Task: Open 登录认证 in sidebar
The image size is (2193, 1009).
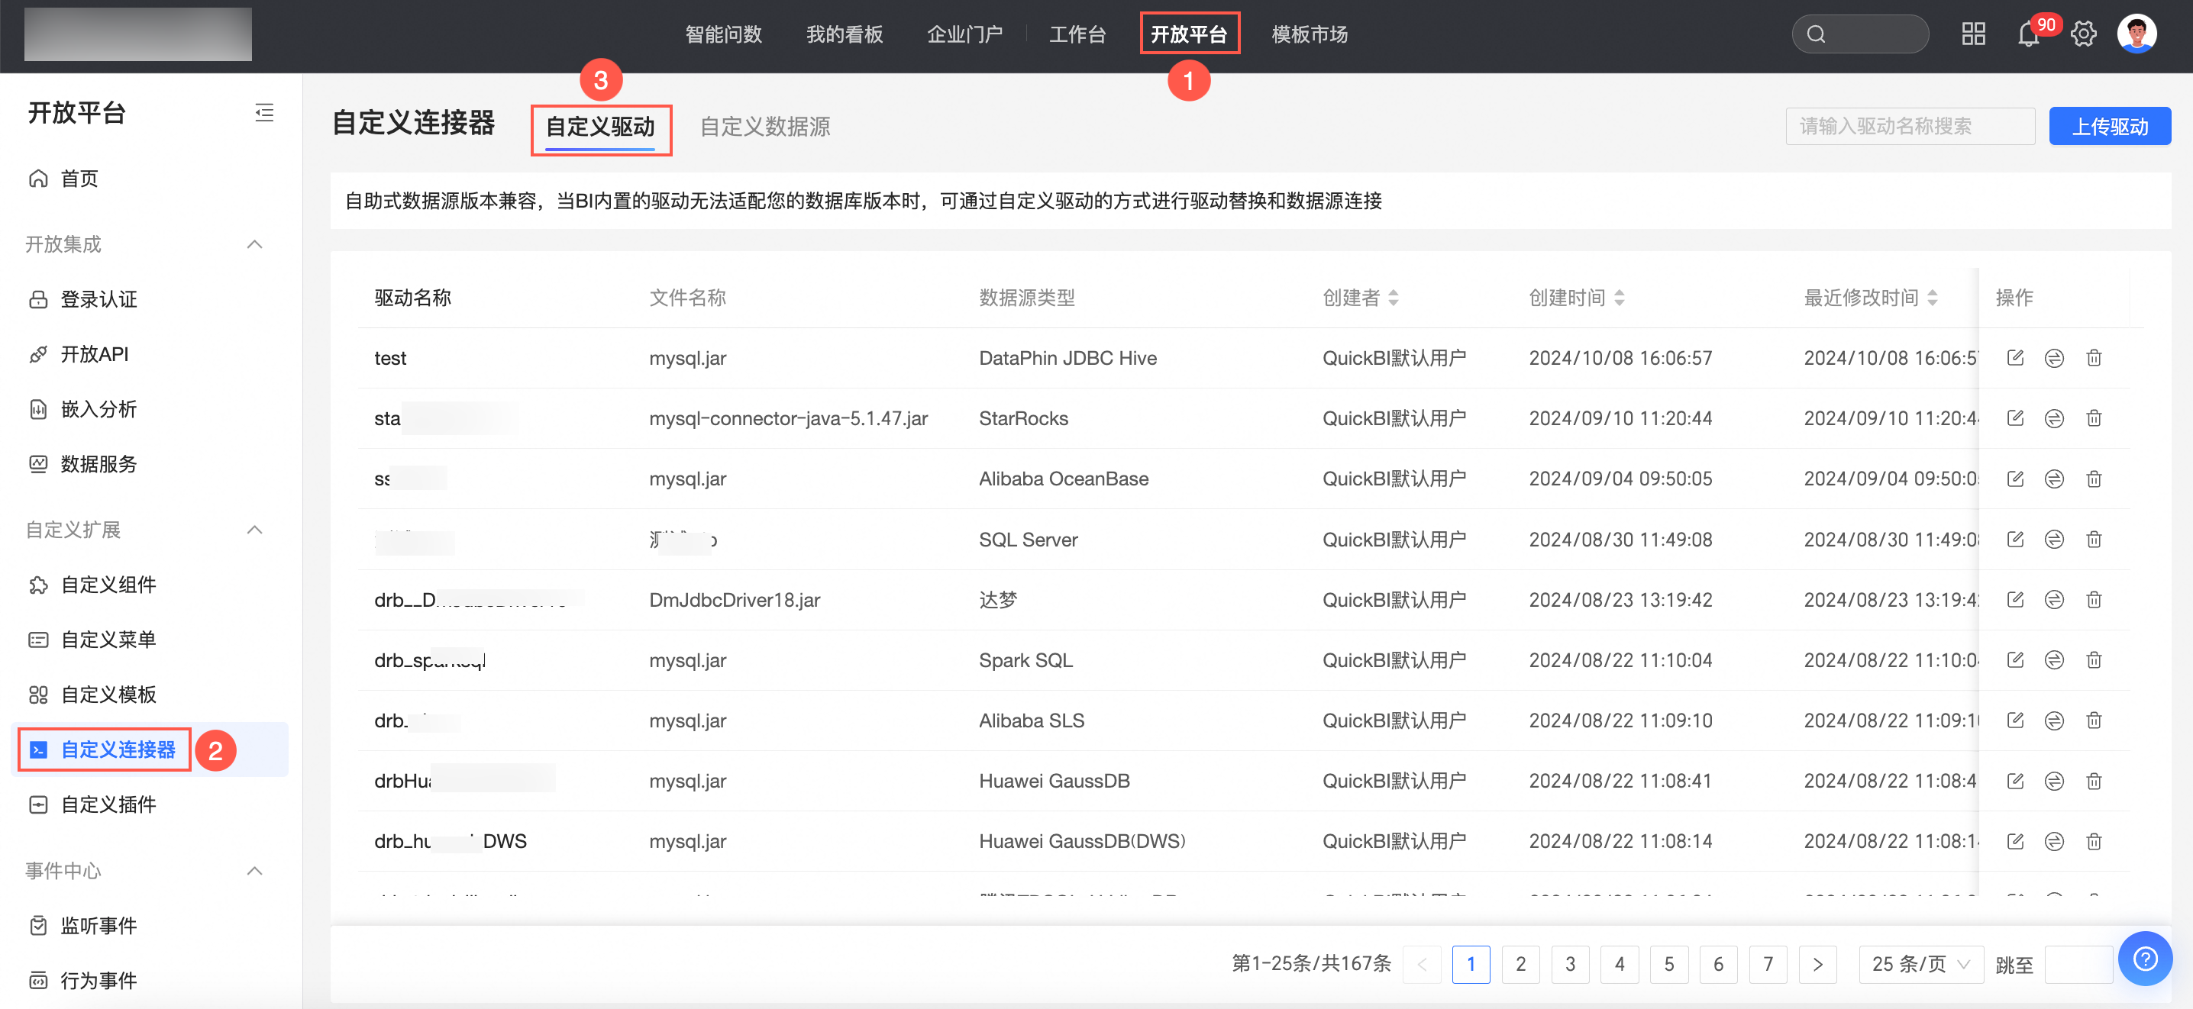Action: [x=83, y=299]
